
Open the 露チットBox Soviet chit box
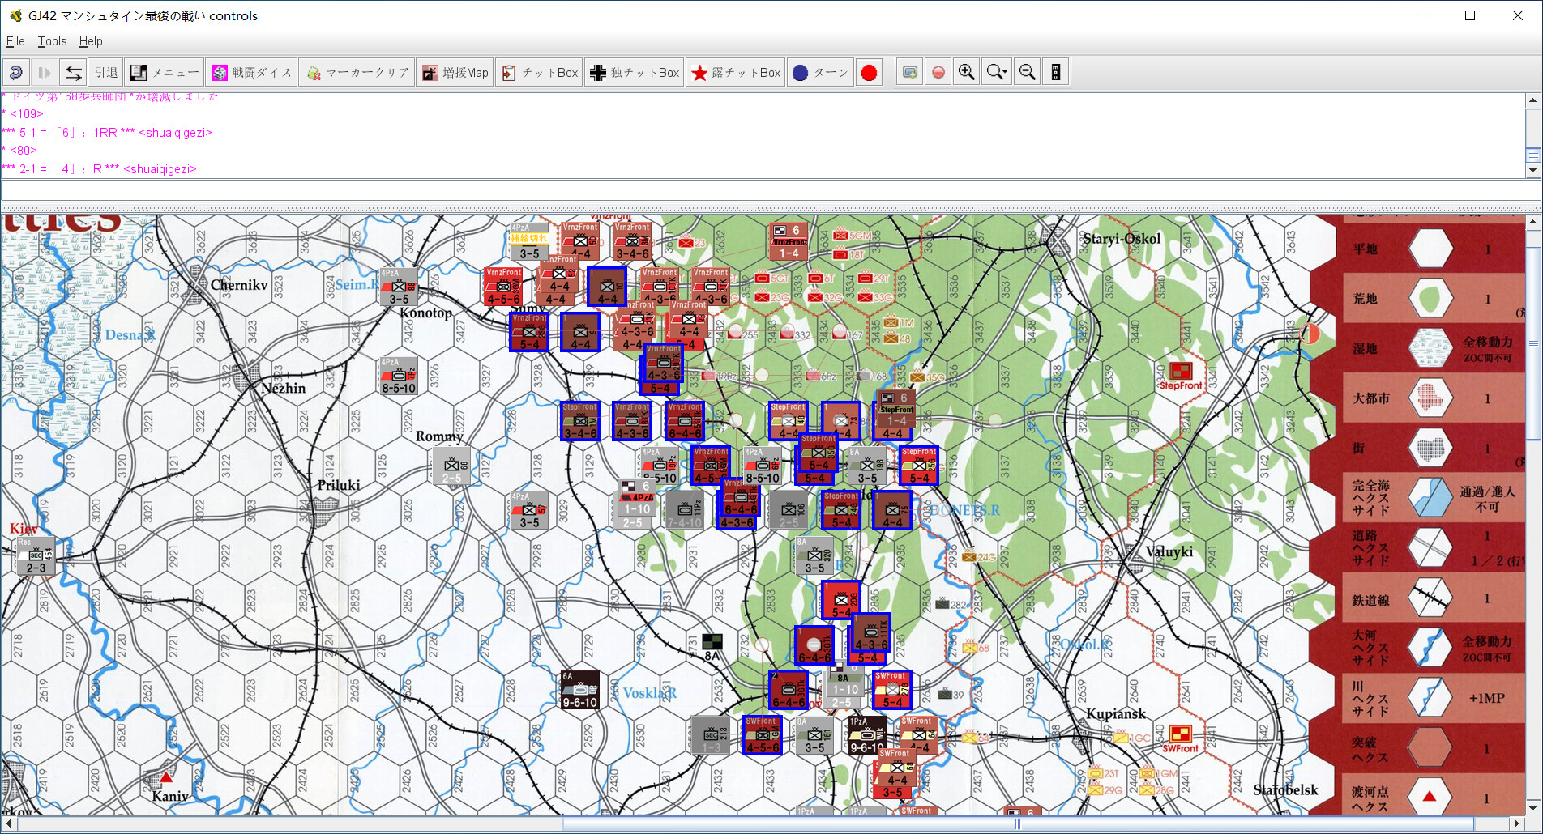(736, 73)
